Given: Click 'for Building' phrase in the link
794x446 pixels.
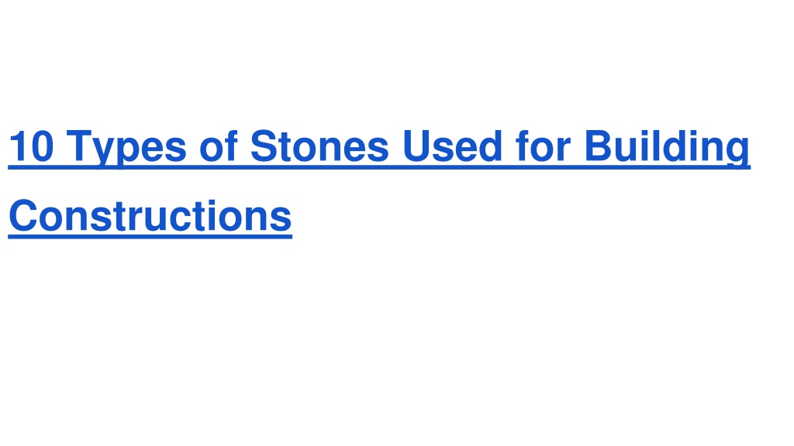Looking at the screenshot, I should [x=633, y=146].
